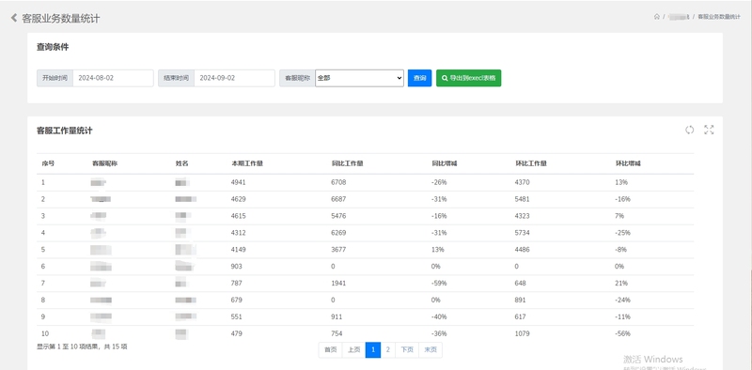This screenshot has height=370, width=752.
Task: Click the 客服工作量统计 panel title
Action: 65,131
